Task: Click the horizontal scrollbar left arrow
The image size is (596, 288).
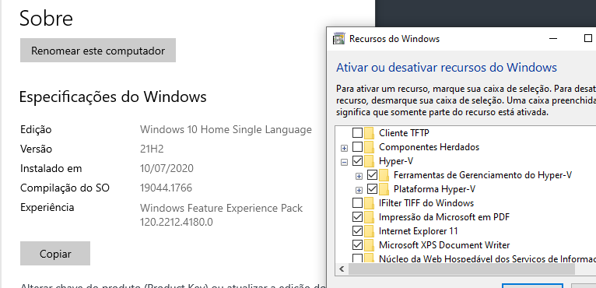Action: [342, 269]
